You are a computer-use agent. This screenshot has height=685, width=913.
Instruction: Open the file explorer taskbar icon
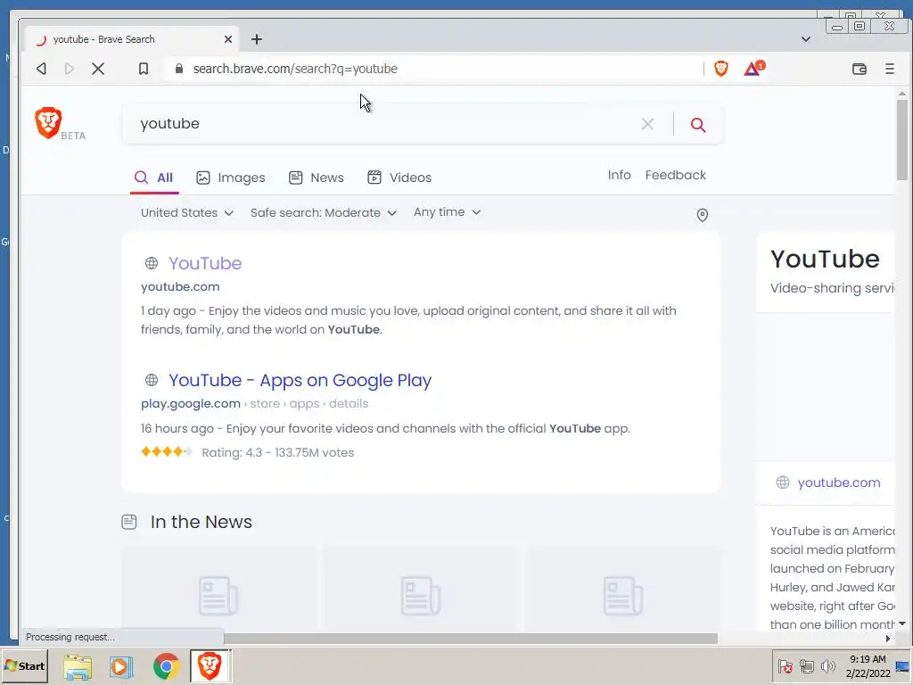click(78, 666)
